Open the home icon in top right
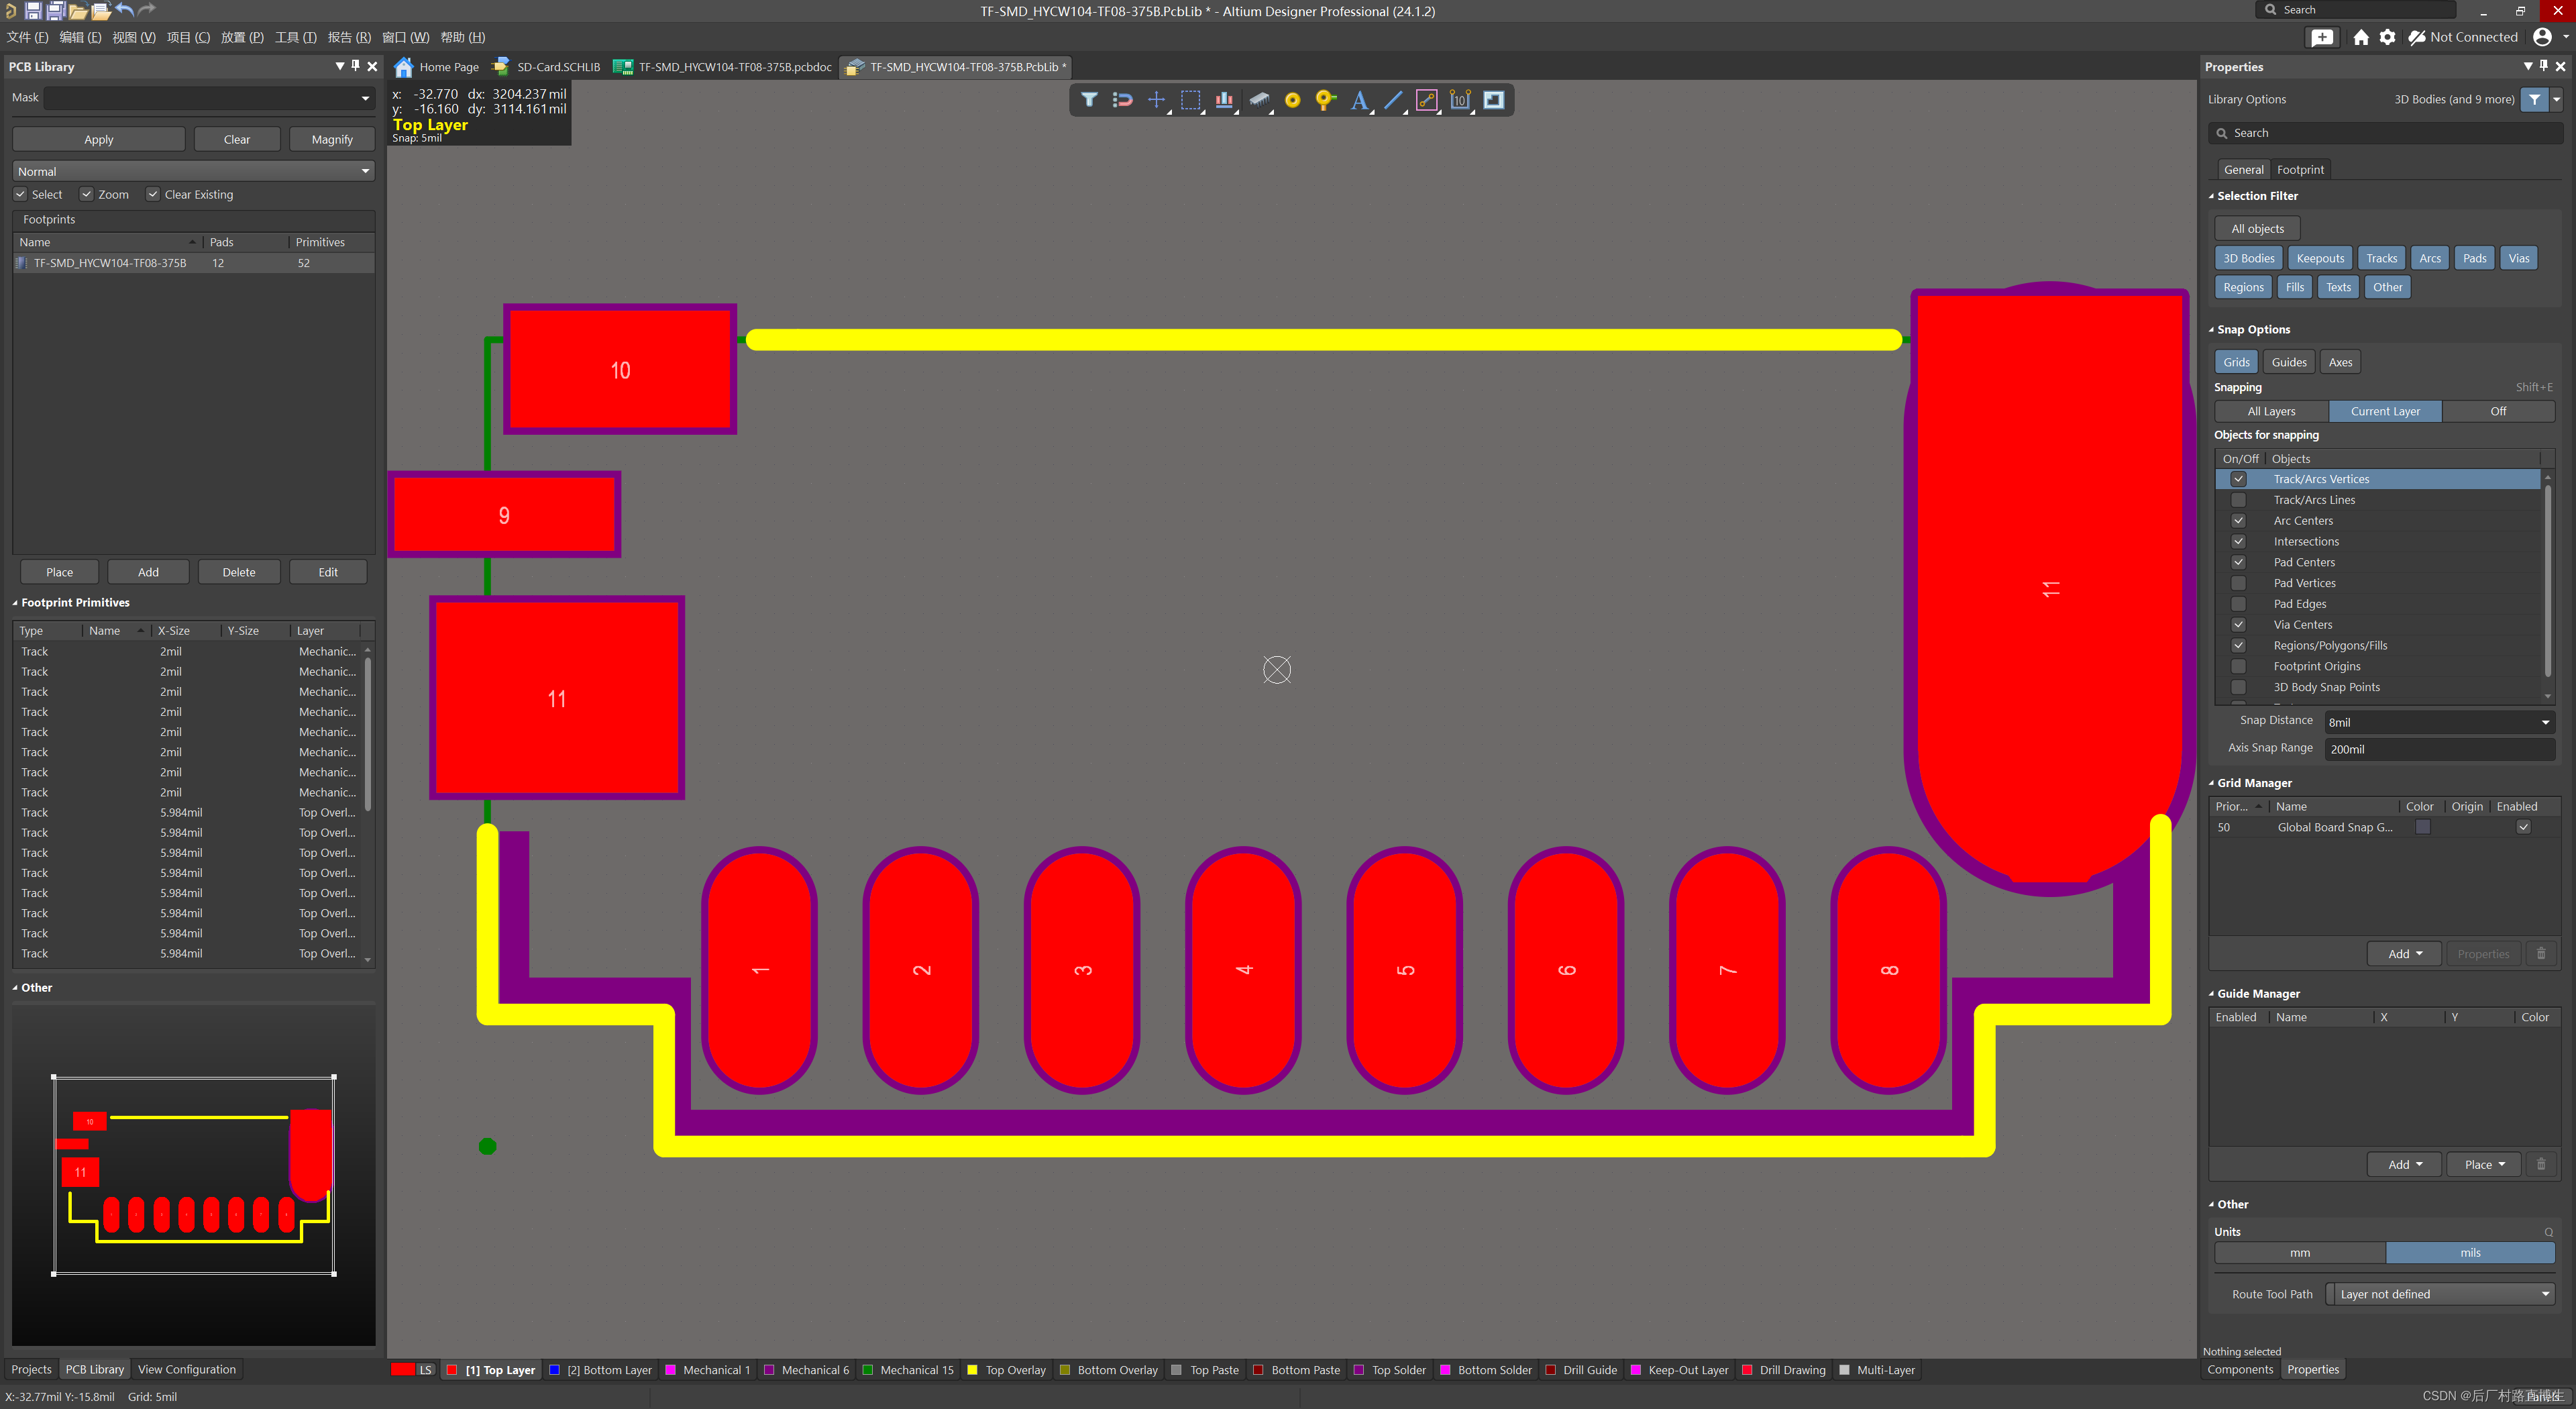 tap(2361, 37)
